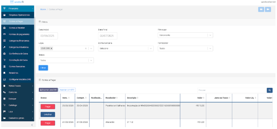
Task: Click the 23/06/2025 due date cell
Action: click(68, 111)
